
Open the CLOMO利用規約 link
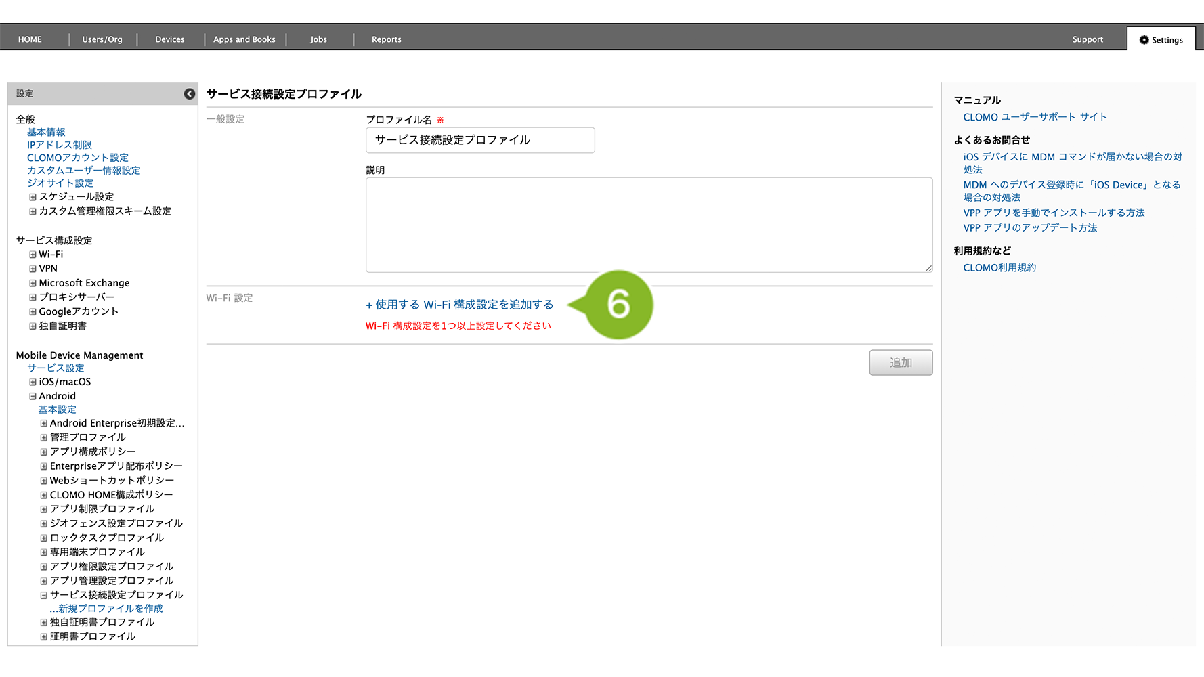999,268
